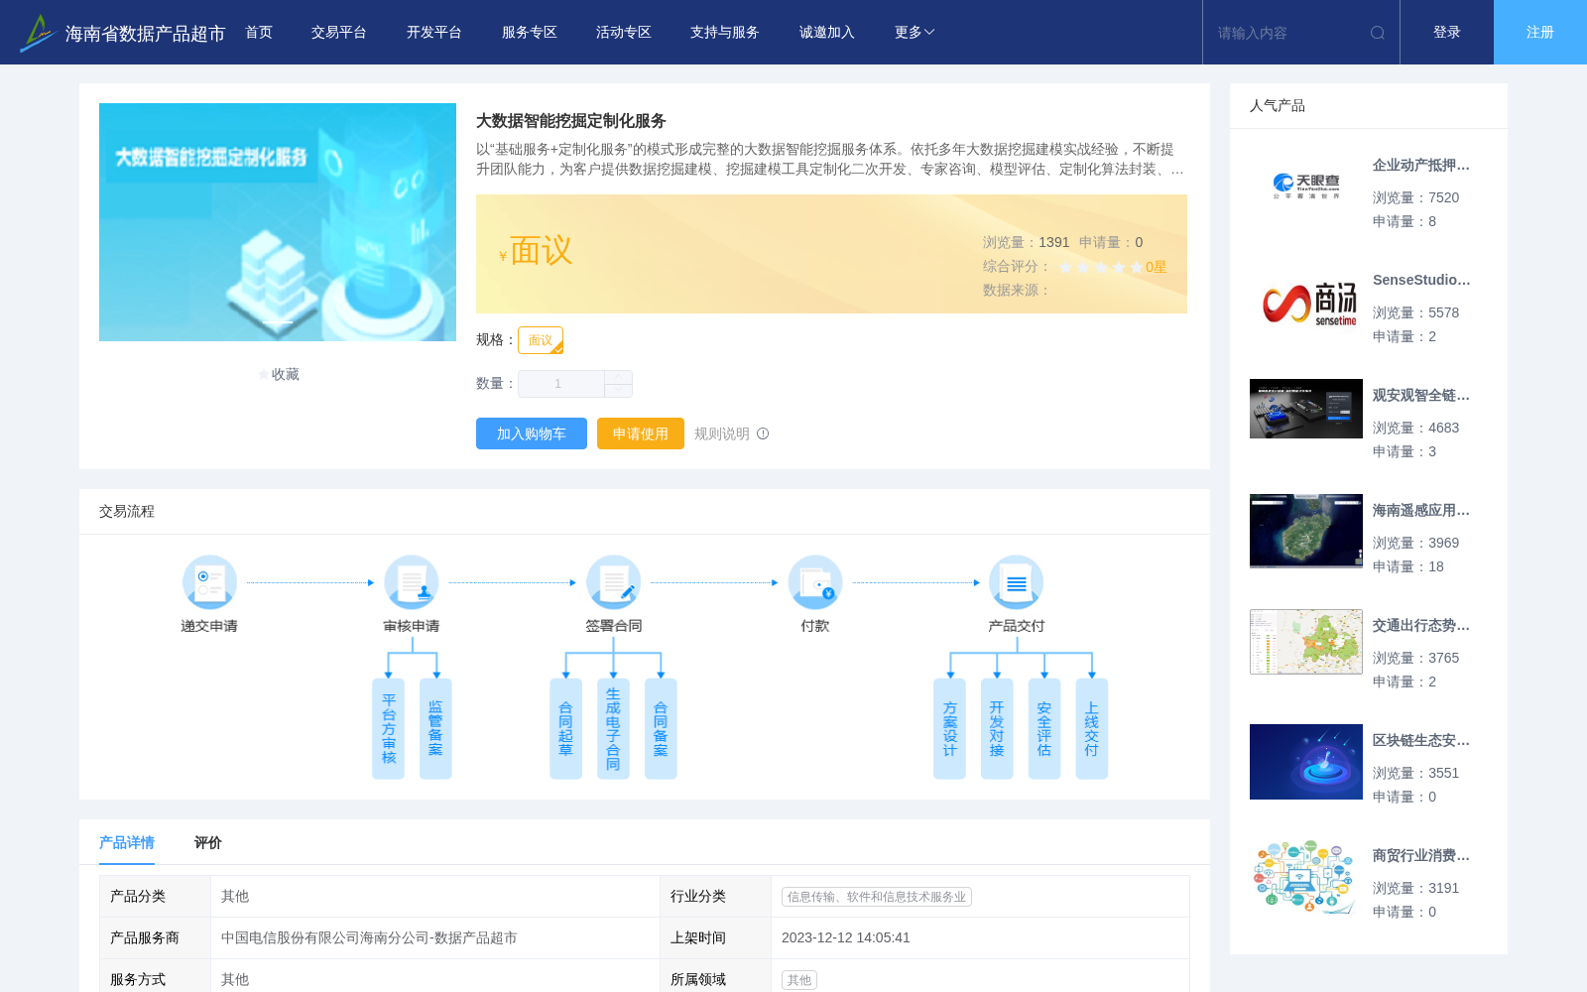Viewport: 1587px width, 992px height.
Task: Click the 2023-12-12 14:05:41 listing time
Action: [846, 937]
